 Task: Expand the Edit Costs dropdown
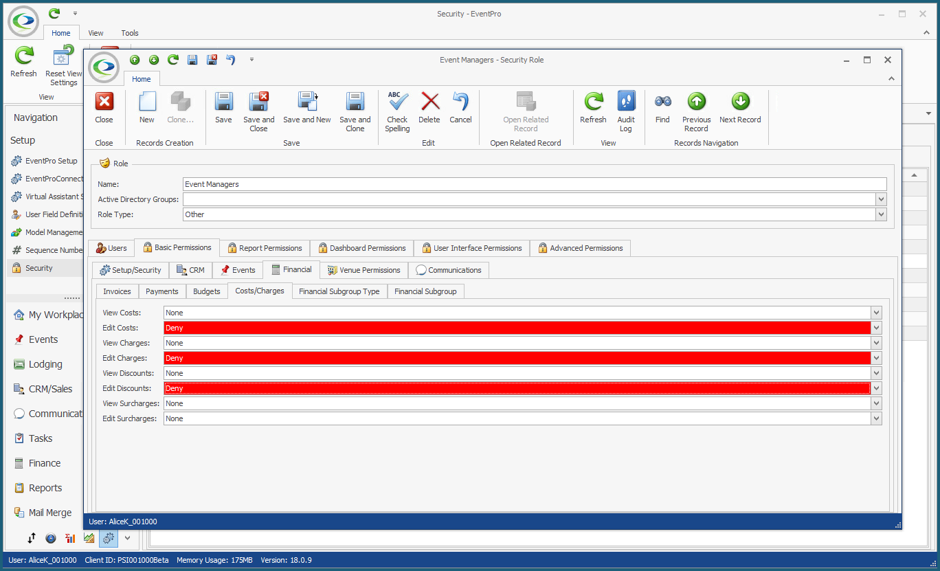[876, 328]
